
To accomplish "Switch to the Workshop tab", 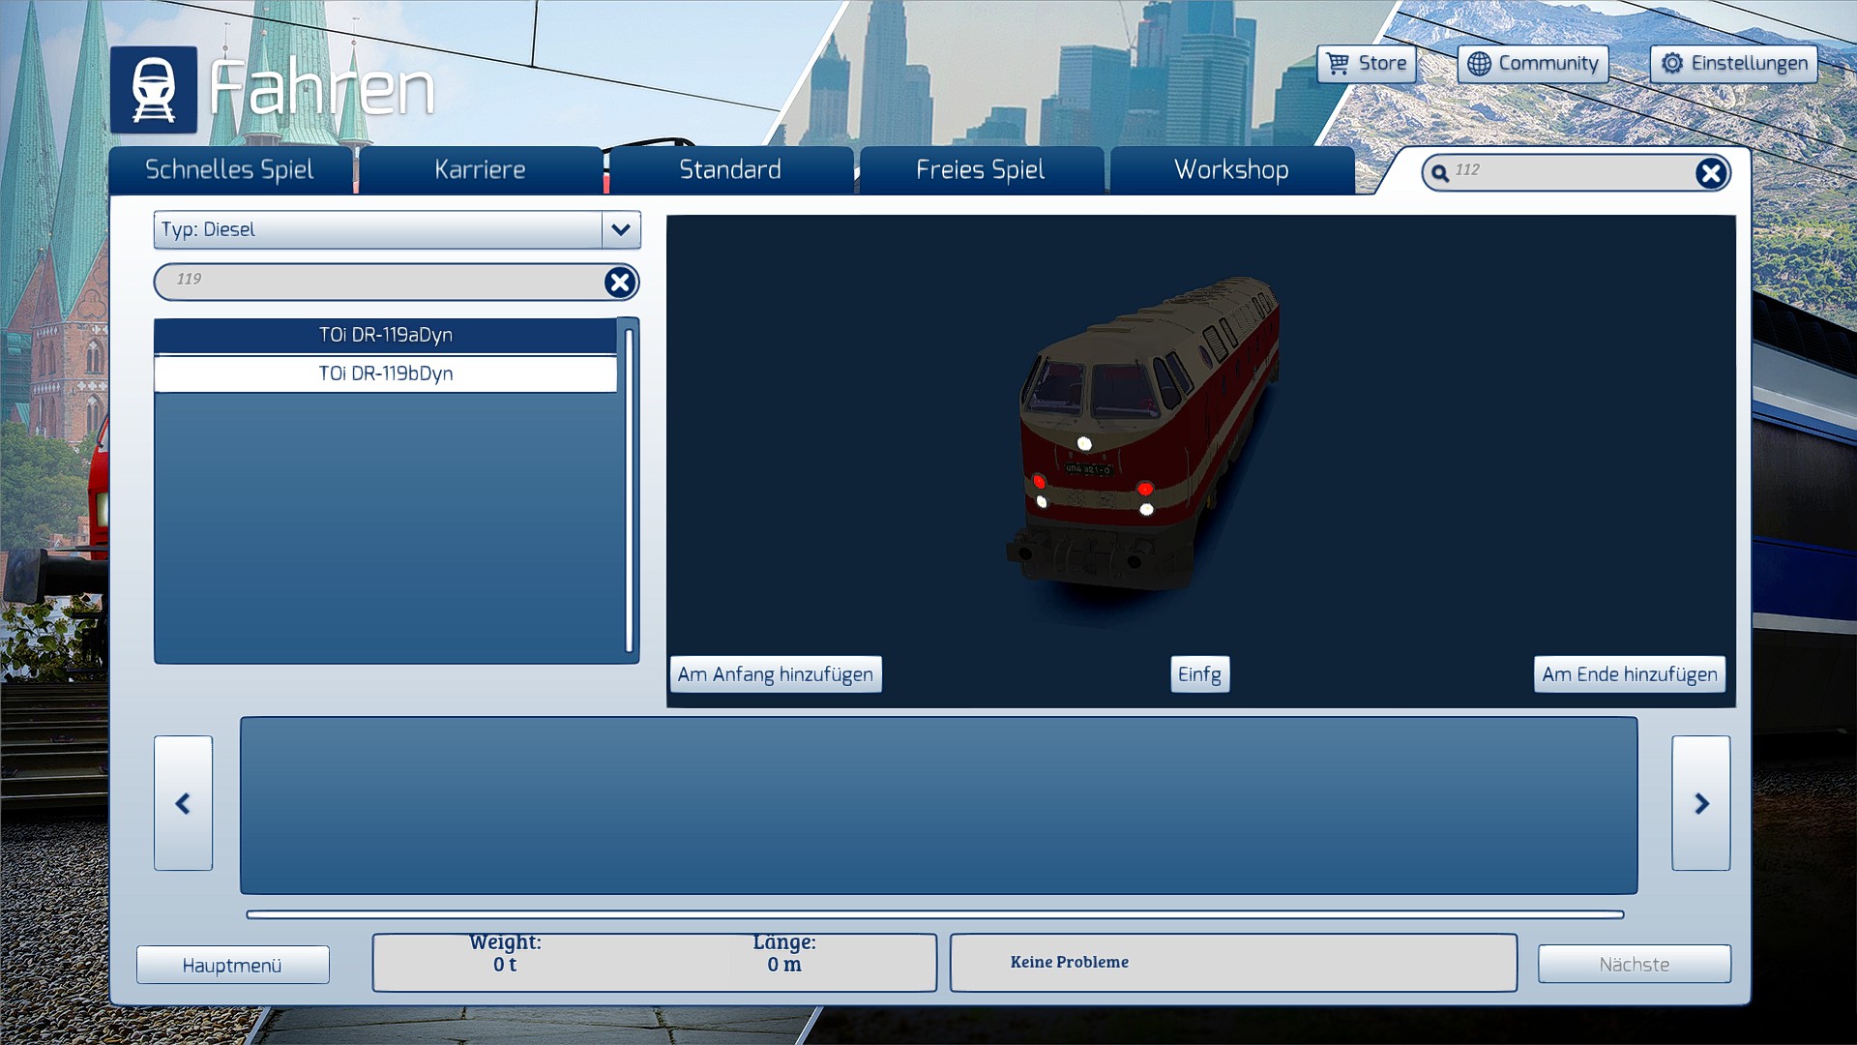I will [1231, 170].
